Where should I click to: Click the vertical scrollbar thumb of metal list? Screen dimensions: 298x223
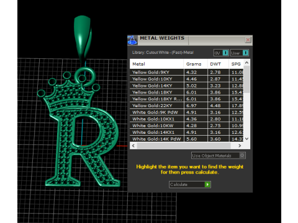[x=246, y=79]
